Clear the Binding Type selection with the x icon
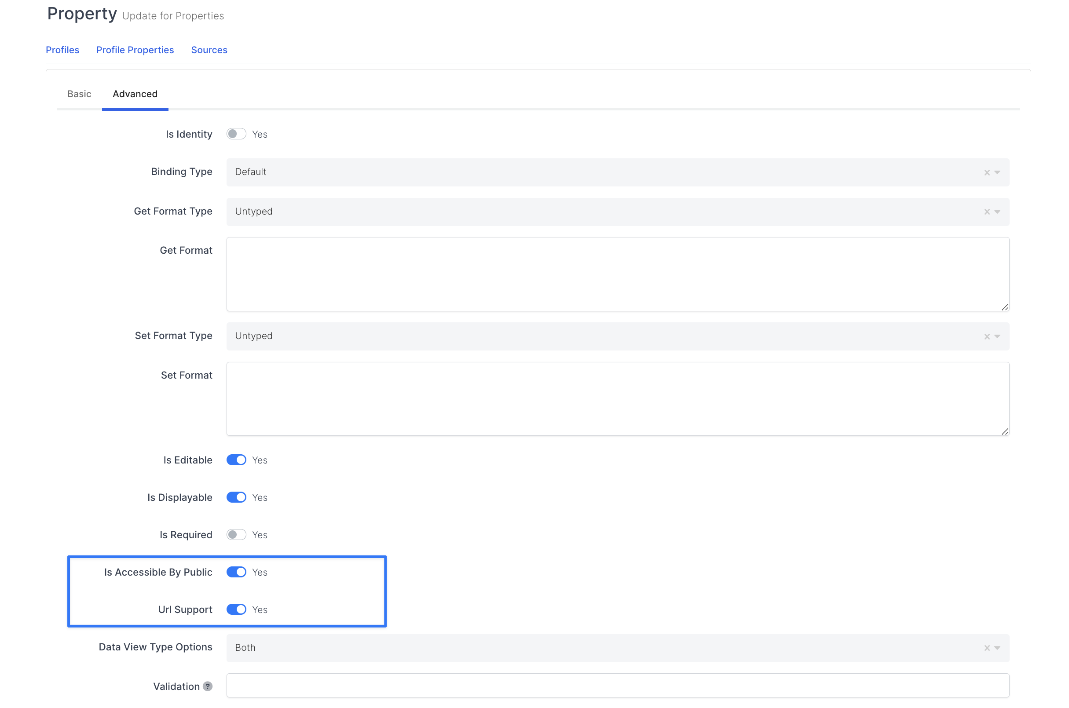Image resolution: width=1069 pixels, height=708 pixels. [987, 172]
